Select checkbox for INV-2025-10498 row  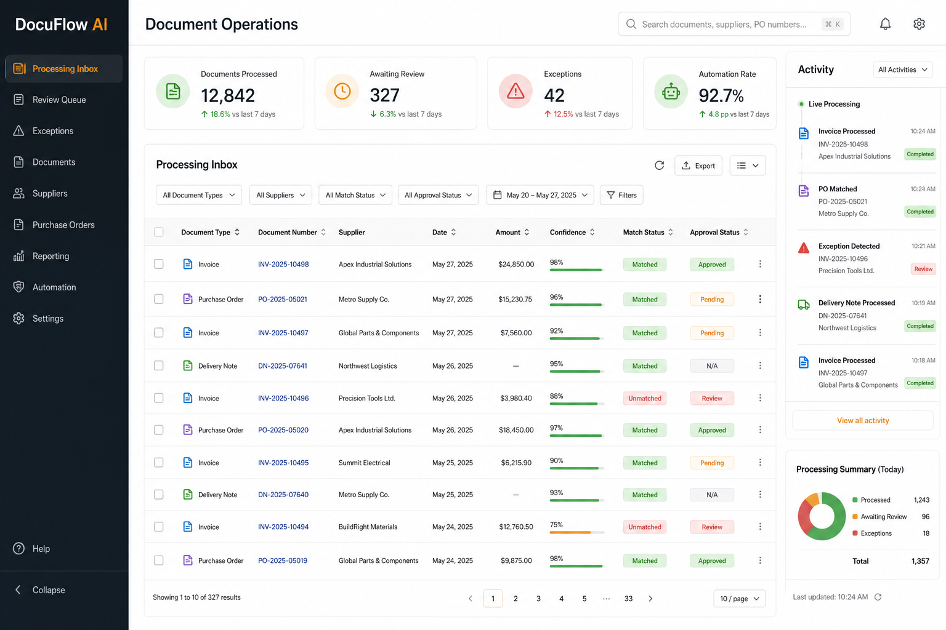[x=158, y=264]
